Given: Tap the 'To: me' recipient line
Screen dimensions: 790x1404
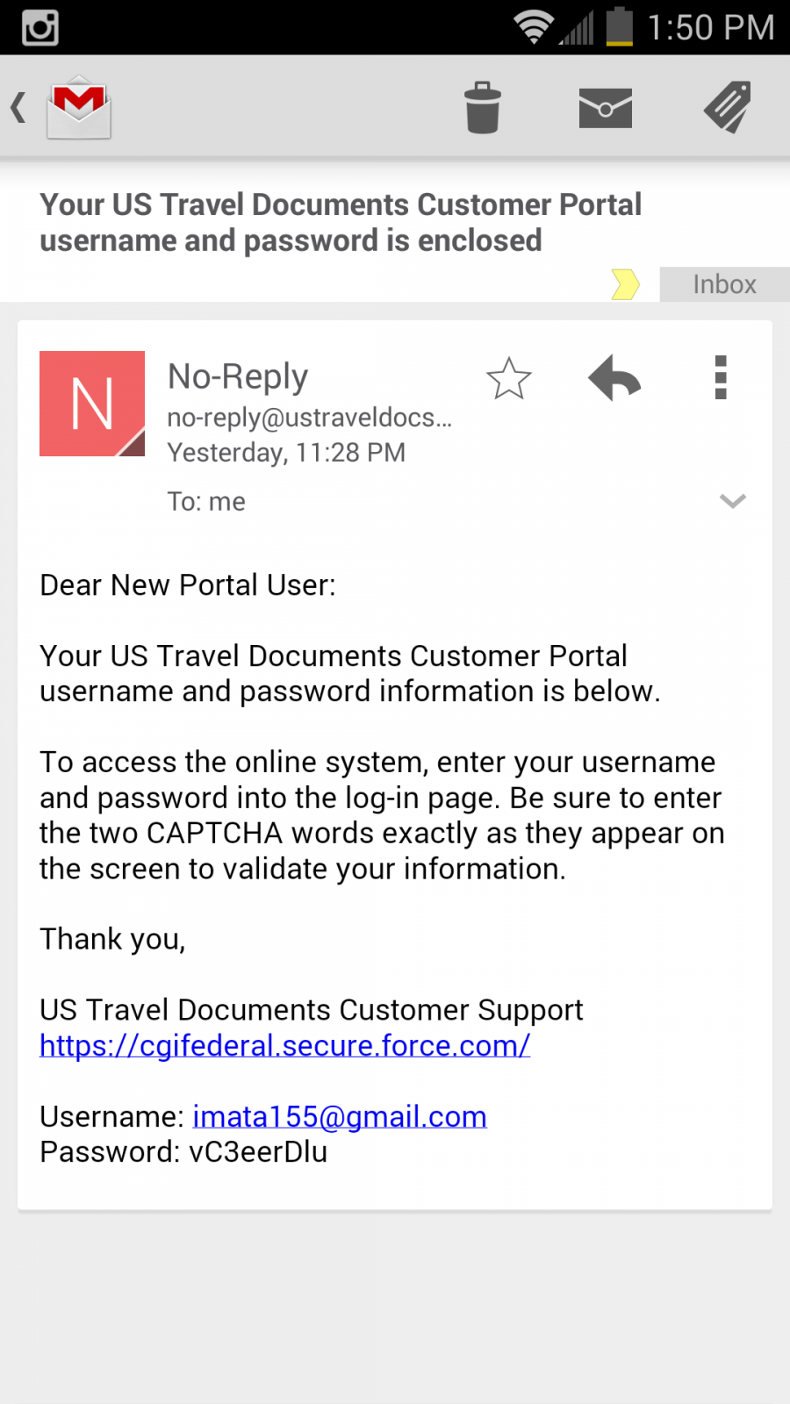Looking at the screenshot, I should click(x=206, y=502).
